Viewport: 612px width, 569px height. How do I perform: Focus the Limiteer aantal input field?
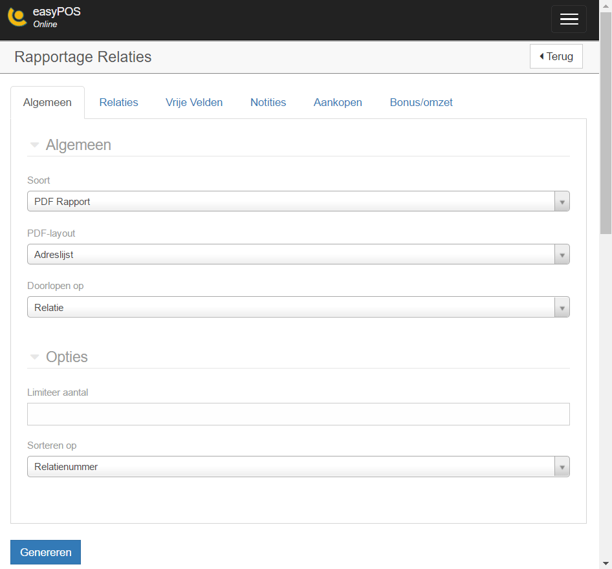point(299,414)
